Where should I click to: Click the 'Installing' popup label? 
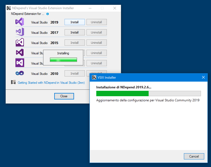pos(63,53)
